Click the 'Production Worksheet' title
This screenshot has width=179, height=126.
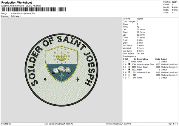(x=16, y=2)
